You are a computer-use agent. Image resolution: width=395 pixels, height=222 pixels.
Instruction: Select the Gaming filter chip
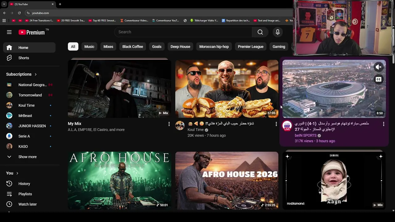pyautogui.click(x=279, y=47)
